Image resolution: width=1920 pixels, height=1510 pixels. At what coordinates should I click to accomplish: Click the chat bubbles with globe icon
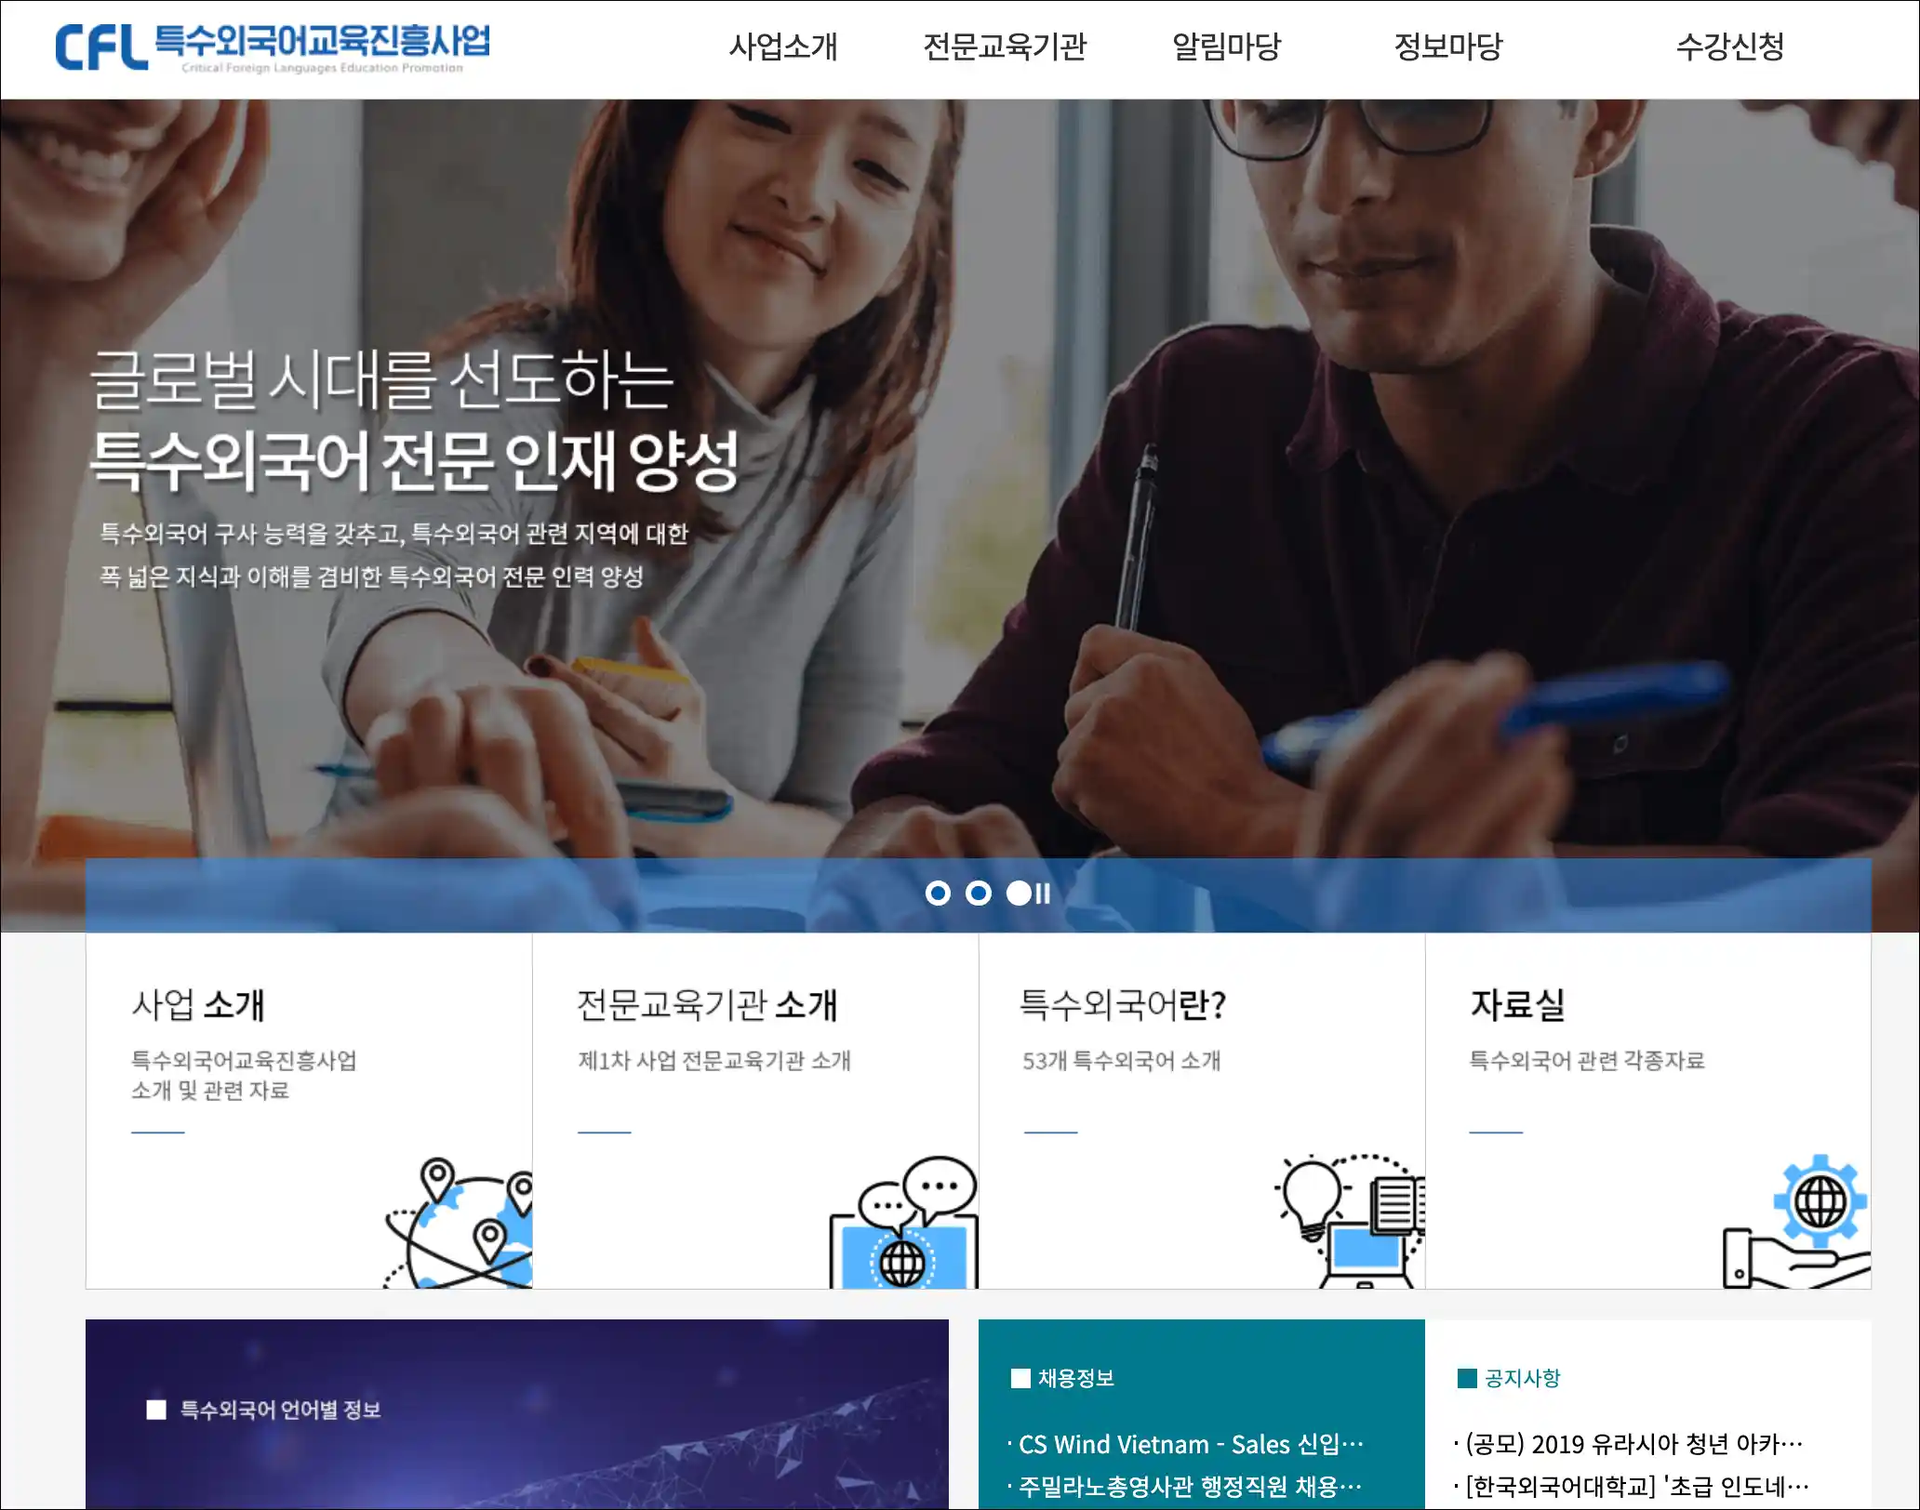click(903, 1223)
